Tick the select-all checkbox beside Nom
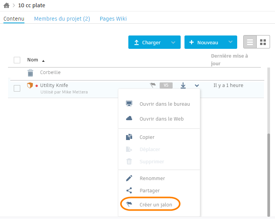This screenshot has width=275, height=219. coord(17,60)
